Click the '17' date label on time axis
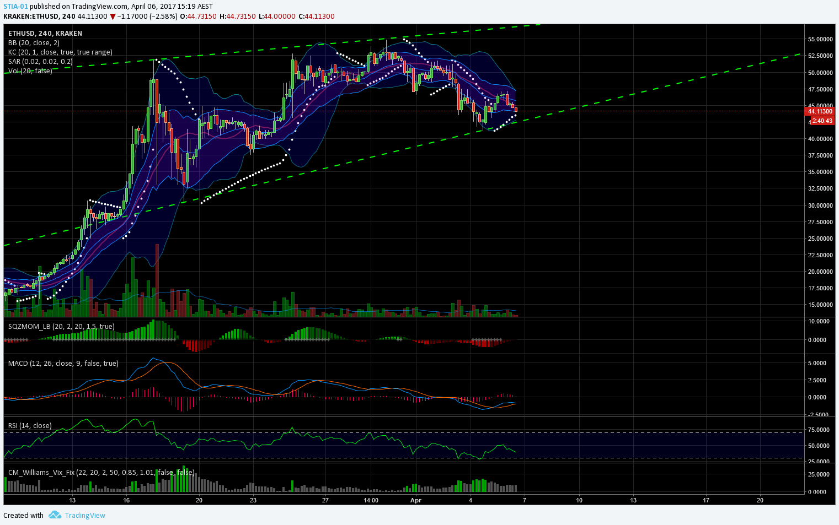Viewport: 839px width, 525px height. click(706, 500)
